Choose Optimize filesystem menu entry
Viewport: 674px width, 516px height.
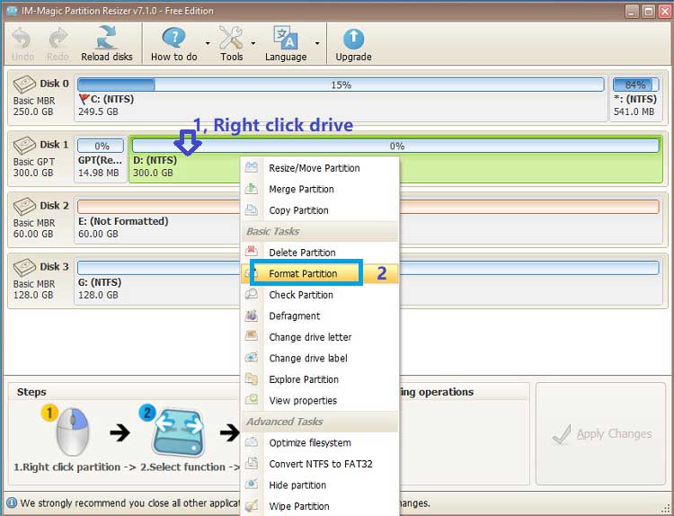(x=320, y=443)
